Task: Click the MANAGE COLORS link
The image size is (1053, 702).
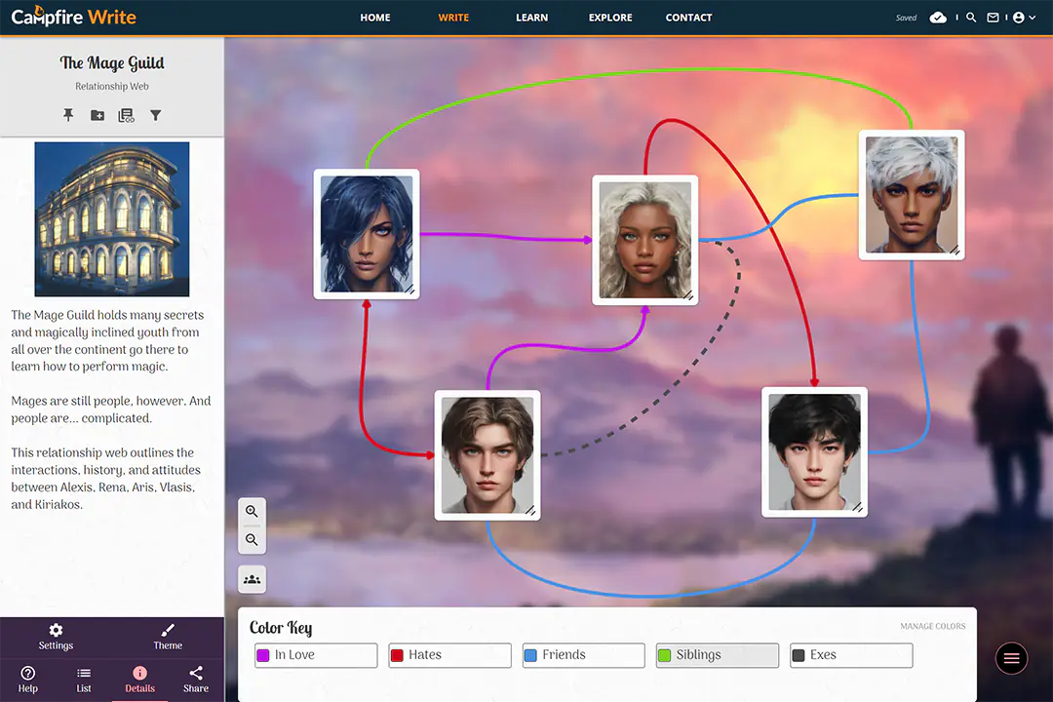Action: (932, 626)
